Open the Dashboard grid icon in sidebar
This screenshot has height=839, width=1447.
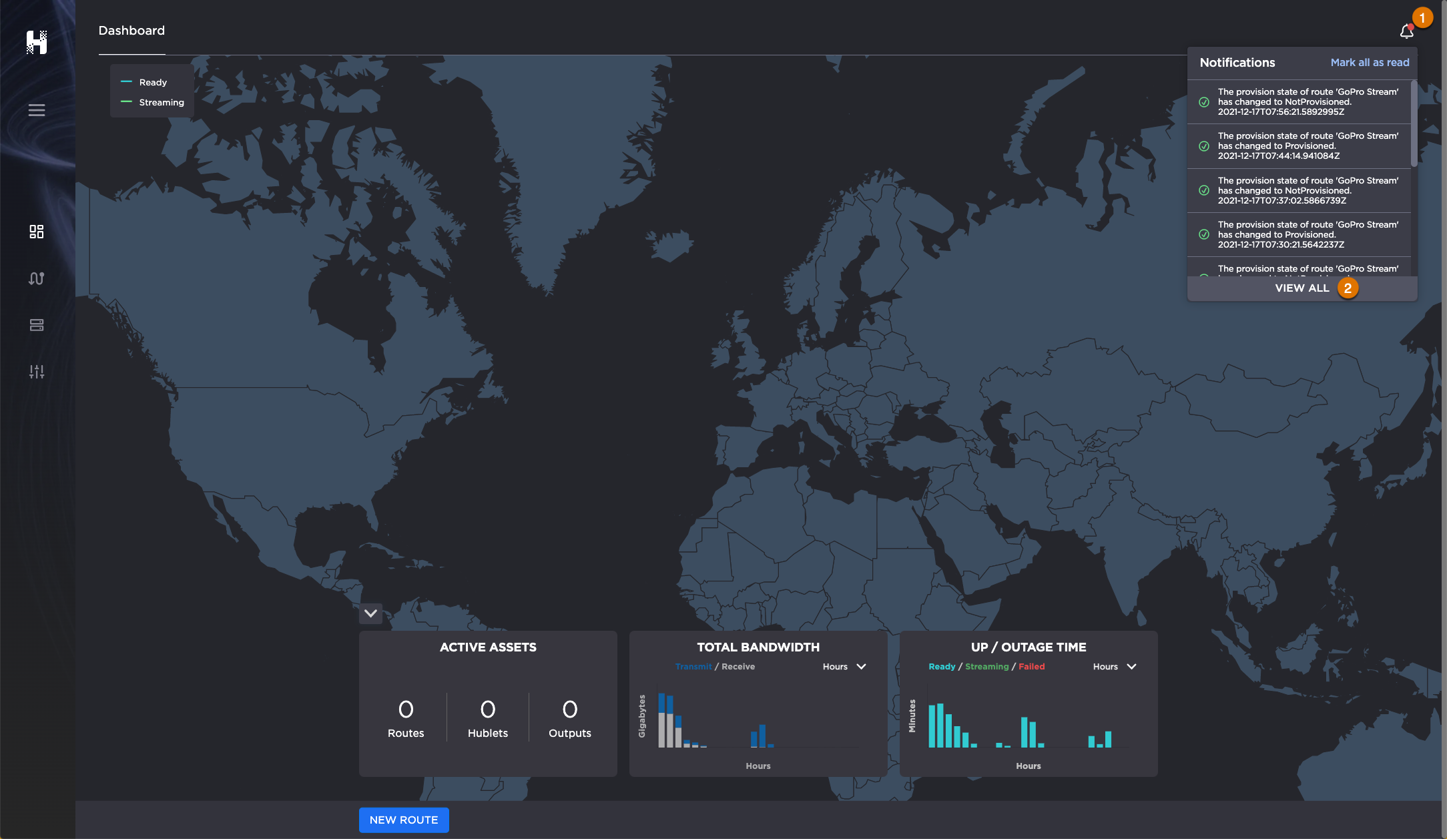[37, 232]
